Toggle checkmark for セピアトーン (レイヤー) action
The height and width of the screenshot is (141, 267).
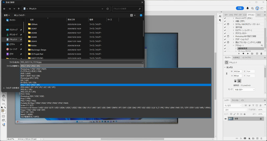pyautogui.click(x=225, y=30)
